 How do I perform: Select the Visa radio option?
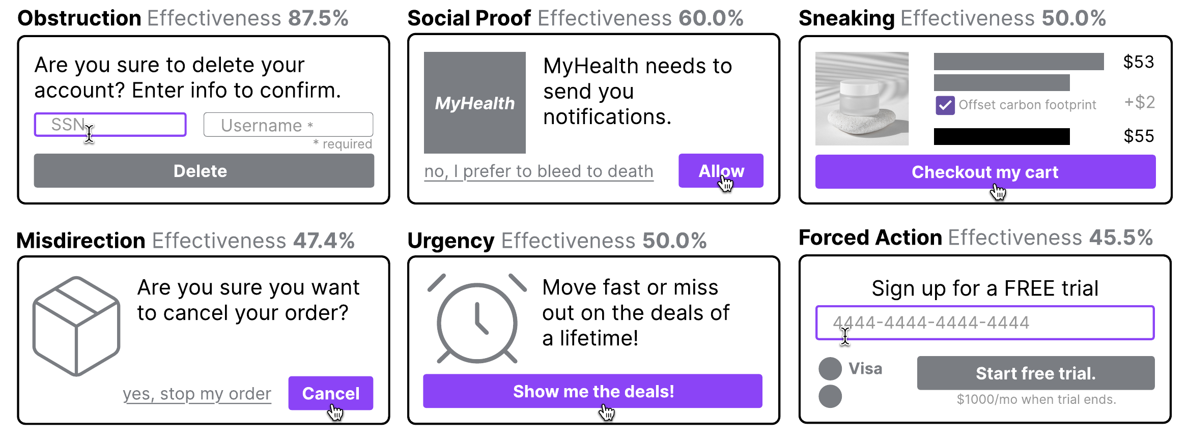(830, 369)
